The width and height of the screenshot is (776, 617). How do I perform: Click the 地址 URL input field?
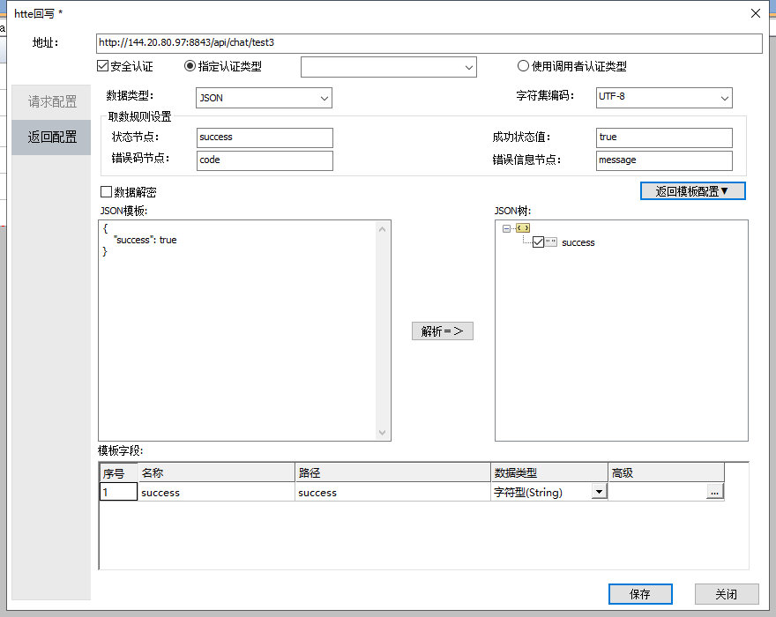tap(429, 42)
